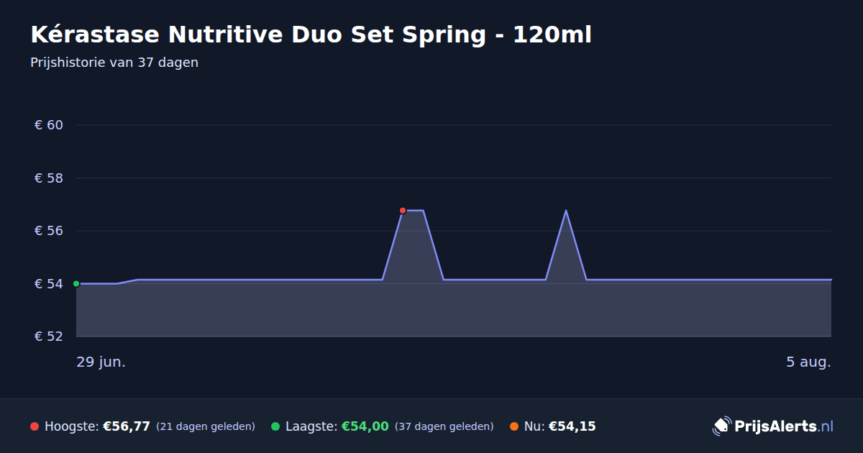Click the € 52 axis label
Screen dimensions: 863x453
tap(49, 337)
